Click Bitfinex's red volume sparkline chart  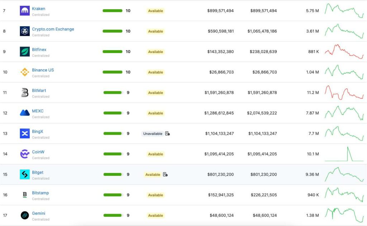click(344, 52)
